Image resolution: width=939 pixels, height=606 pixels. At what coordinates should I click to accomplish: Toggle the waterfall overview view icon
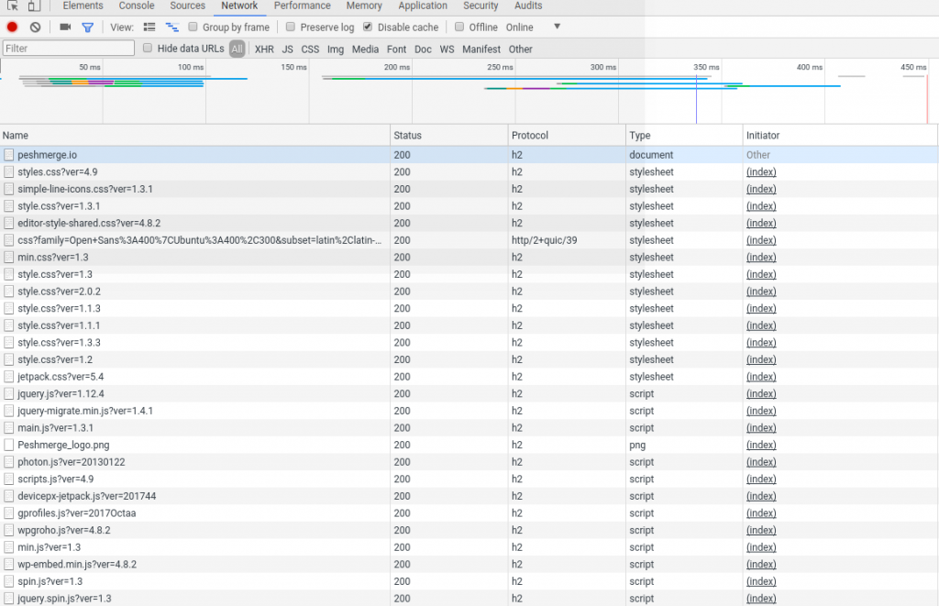point(171,27)
